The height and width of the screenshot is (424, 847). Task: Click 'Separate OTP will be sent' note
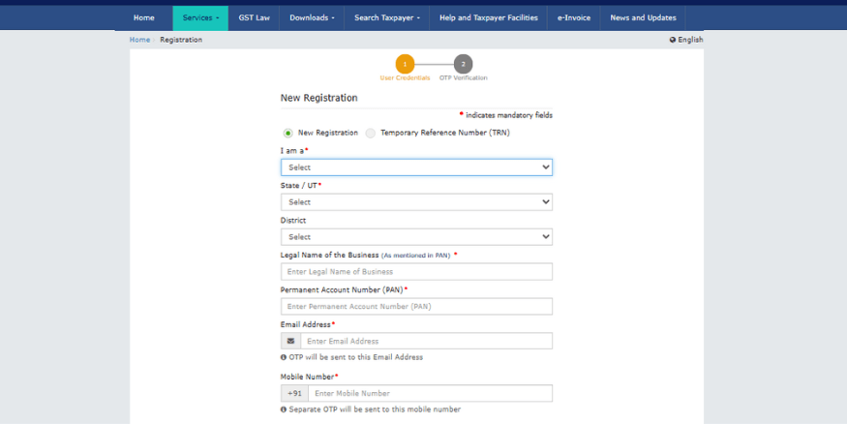(x=375, y=409)
